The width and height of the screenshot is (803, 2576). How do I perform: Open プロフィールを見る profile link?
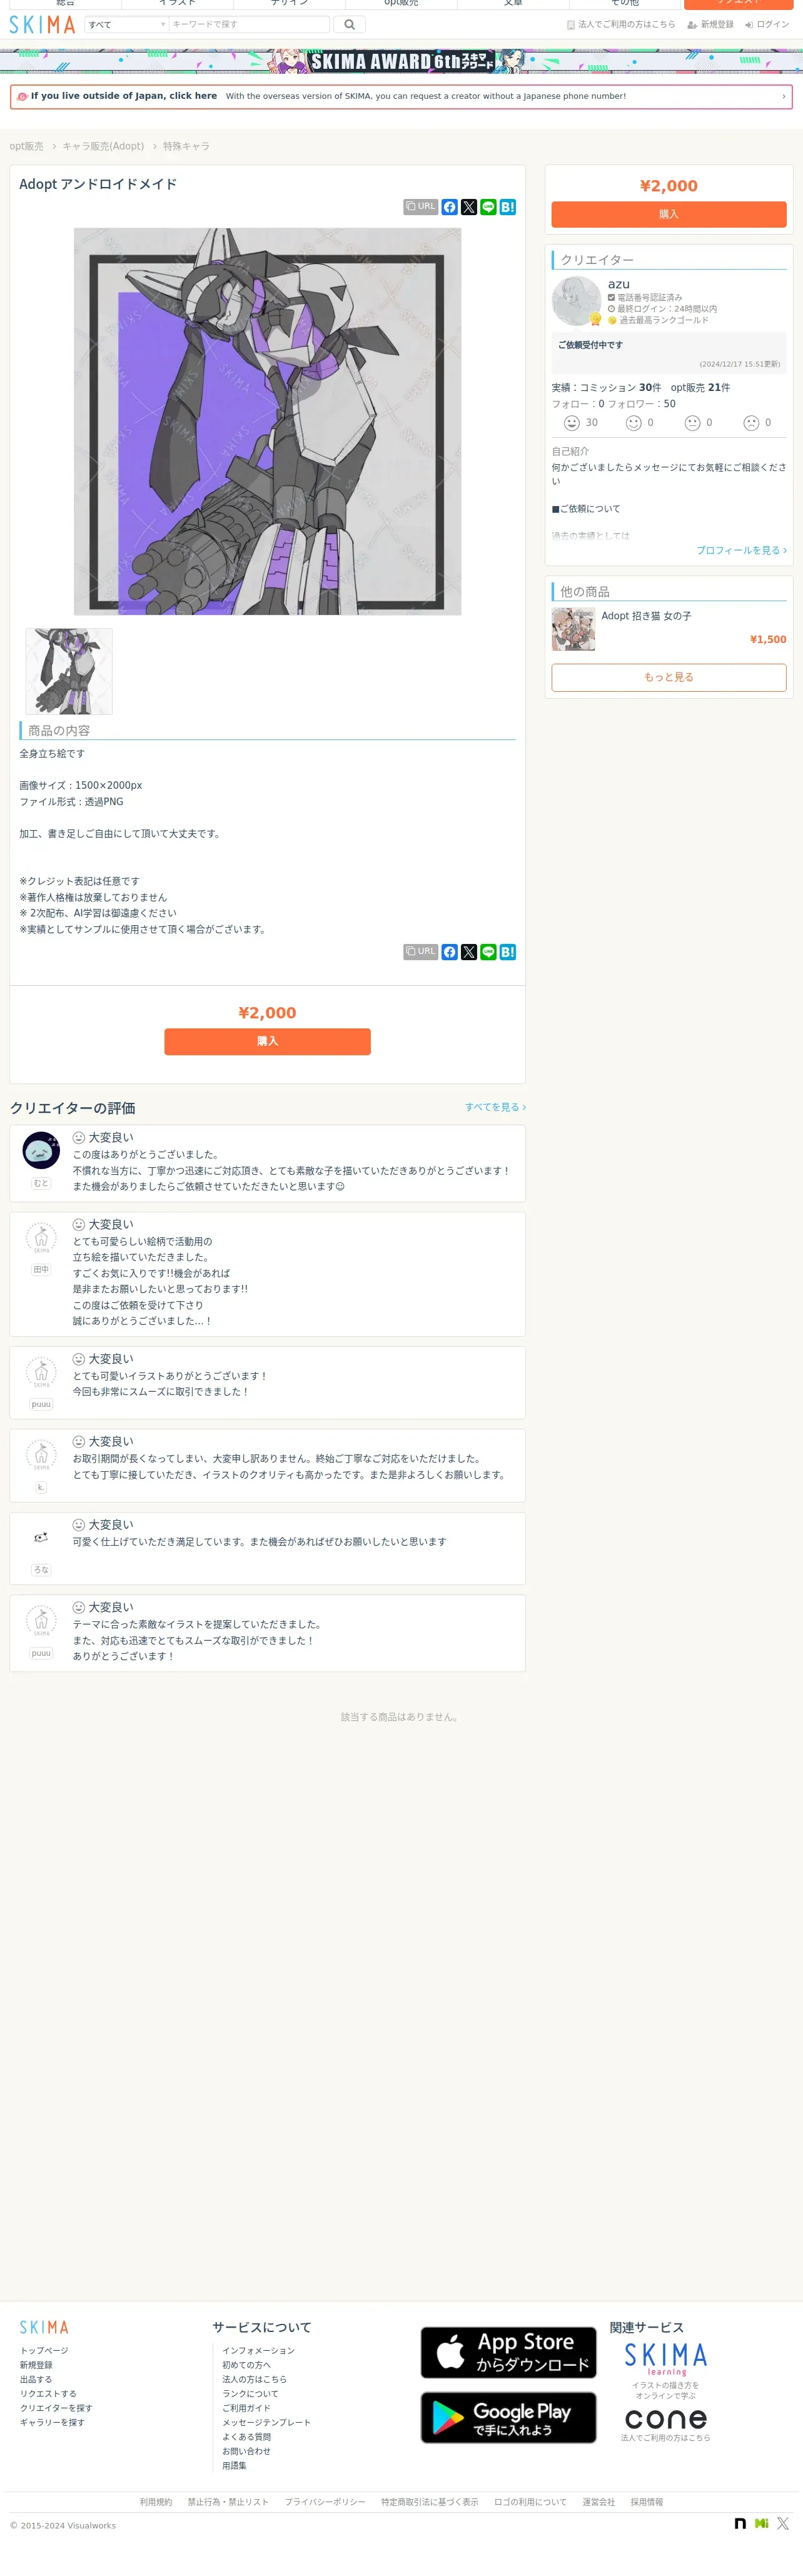click(x=741, y=550)
